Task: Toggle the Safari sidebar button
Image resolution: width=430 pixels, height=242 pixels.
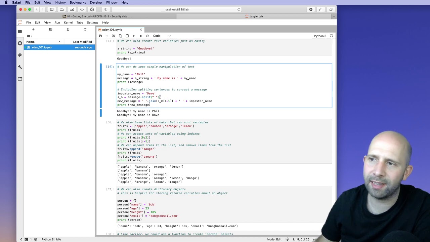Action: click(x=51, y=9)
